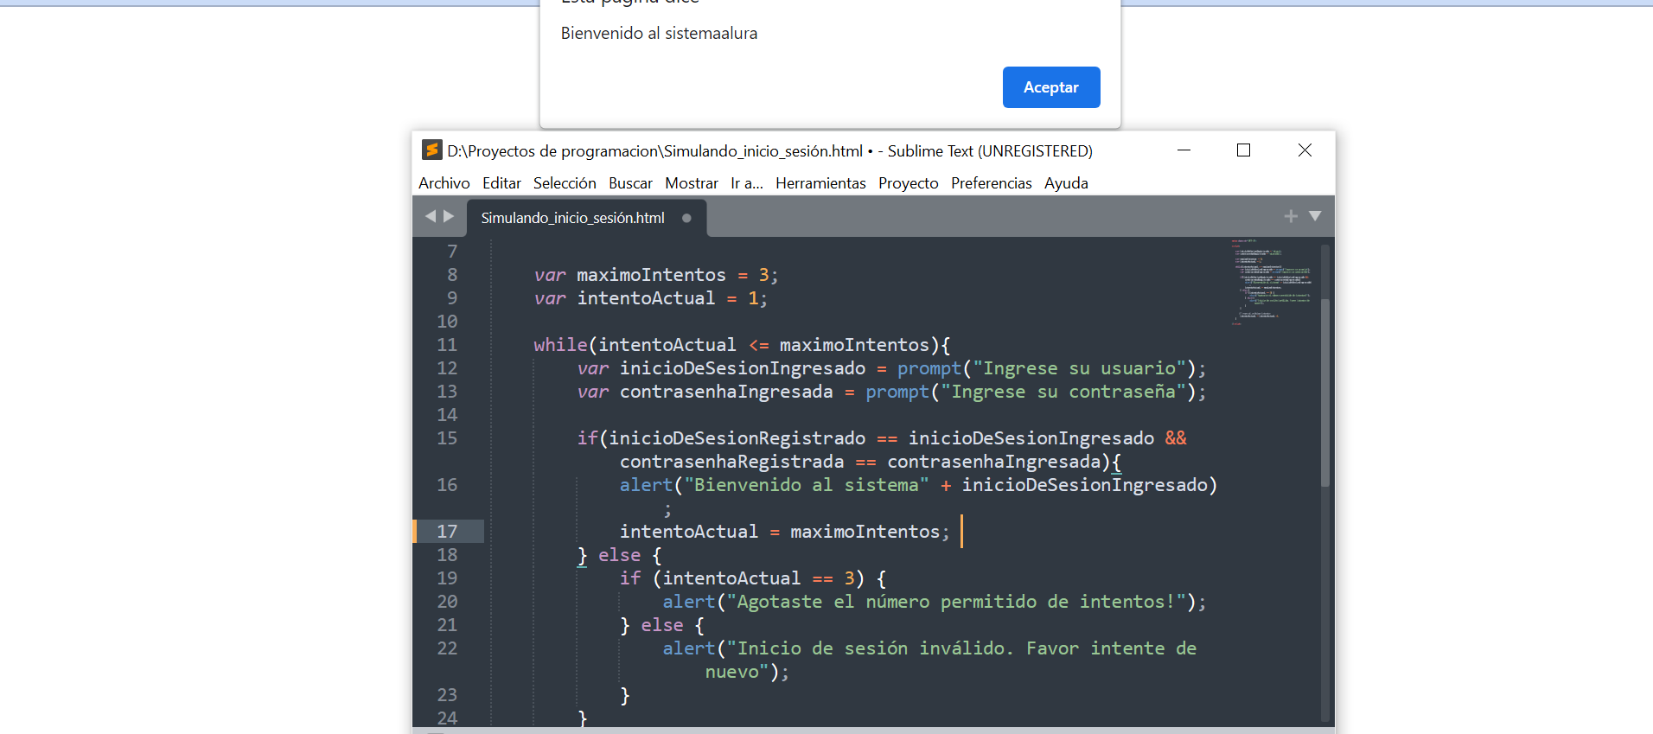
Task: Click 'alert' function call on line 20
Action: click(x=689, y=602)
